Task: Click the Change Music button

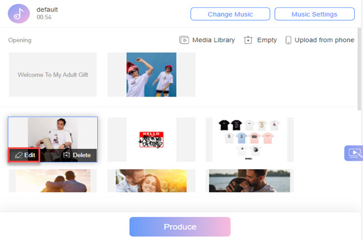Action: tap(230, 14)
